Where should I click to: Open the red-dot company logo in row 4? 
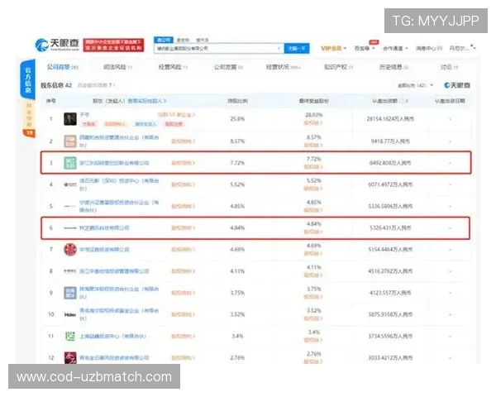click(70, 184)
